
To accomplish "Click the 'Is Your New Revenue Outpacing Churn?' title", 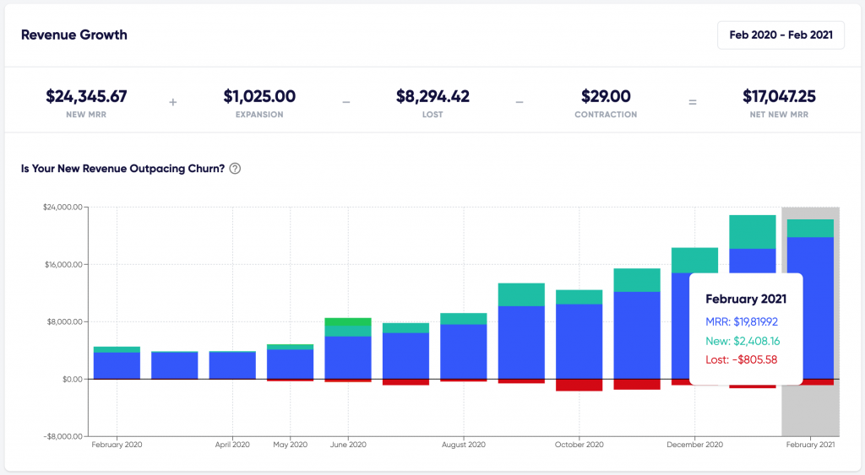I will pos(122,169).
